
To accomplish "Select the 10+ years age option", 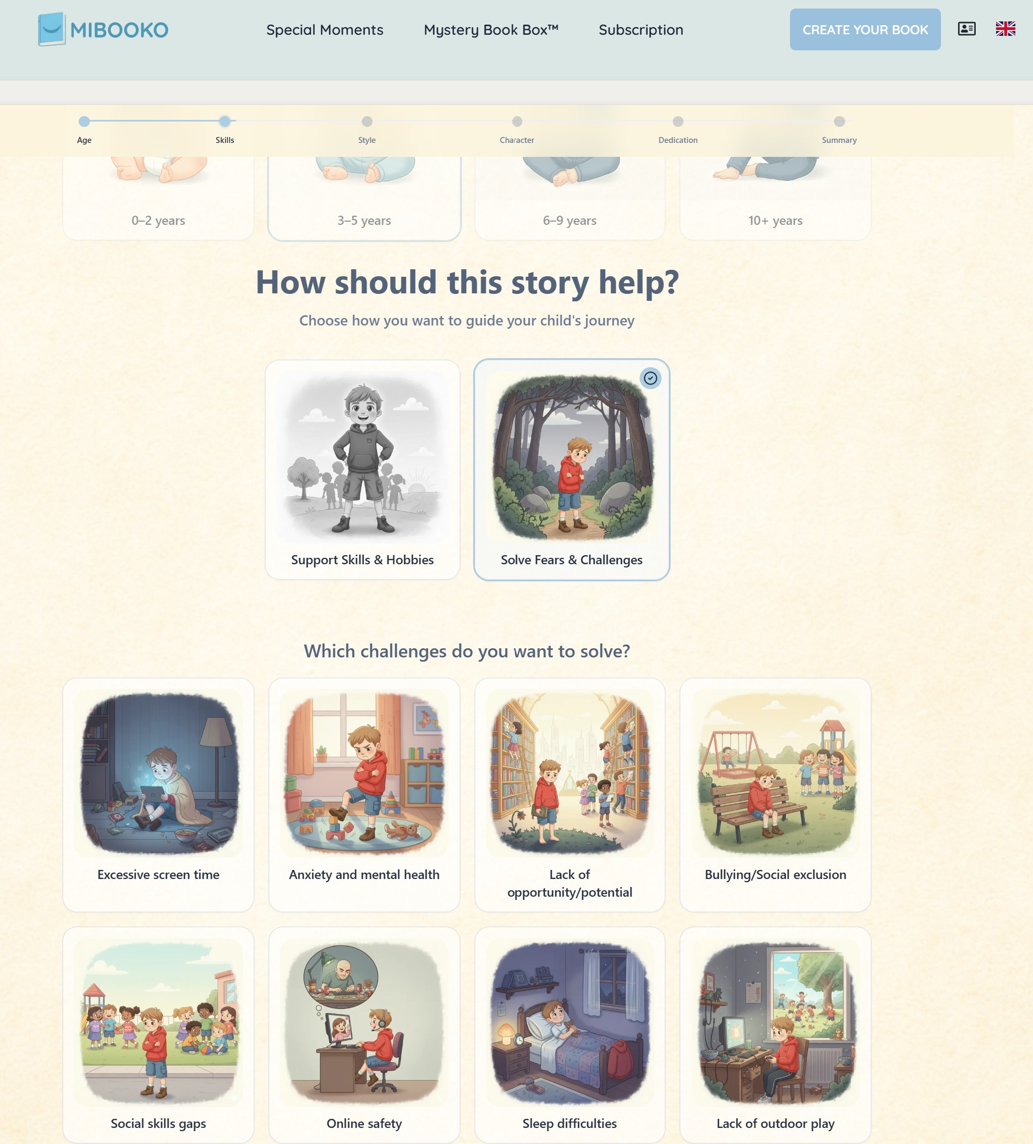I will (x=775, y=199).
